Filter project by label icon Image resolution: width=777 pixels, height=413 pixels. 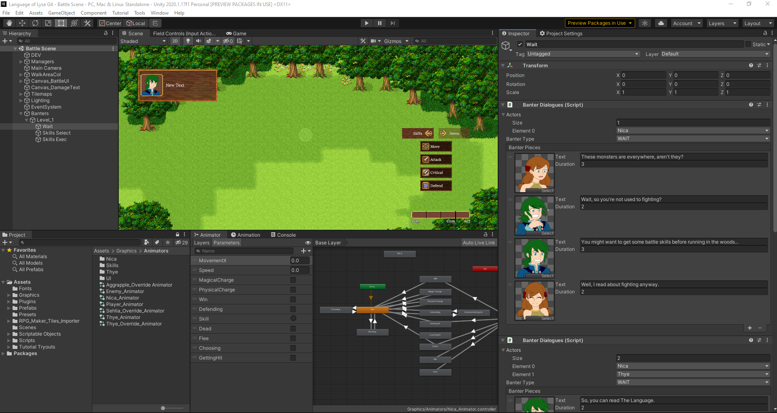[x=157, y=242]
